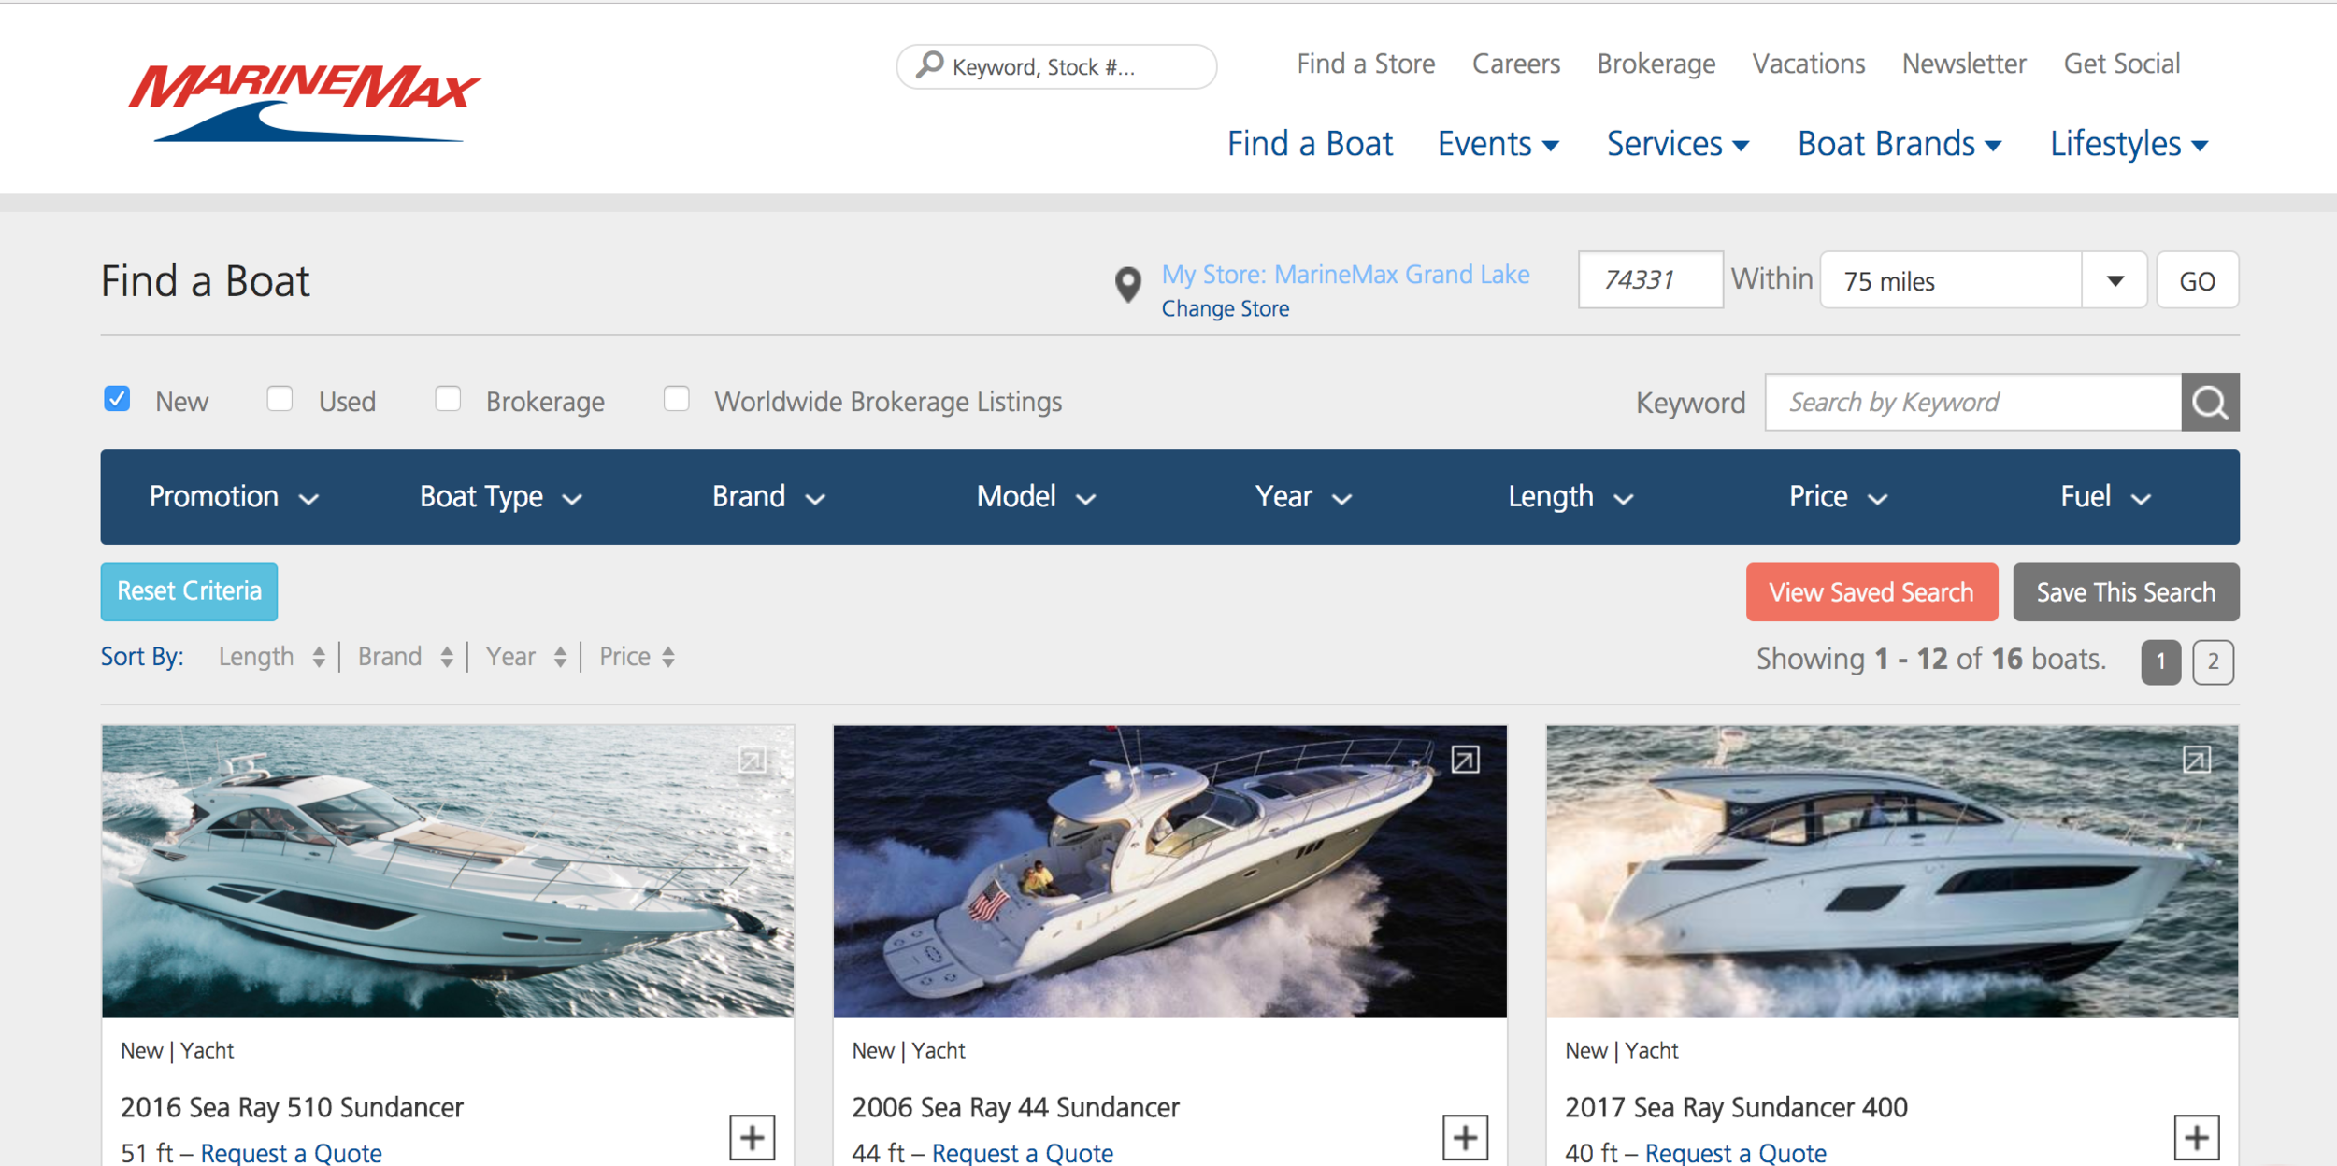Open the 75 miles distance dropdown

[1983, 280]
